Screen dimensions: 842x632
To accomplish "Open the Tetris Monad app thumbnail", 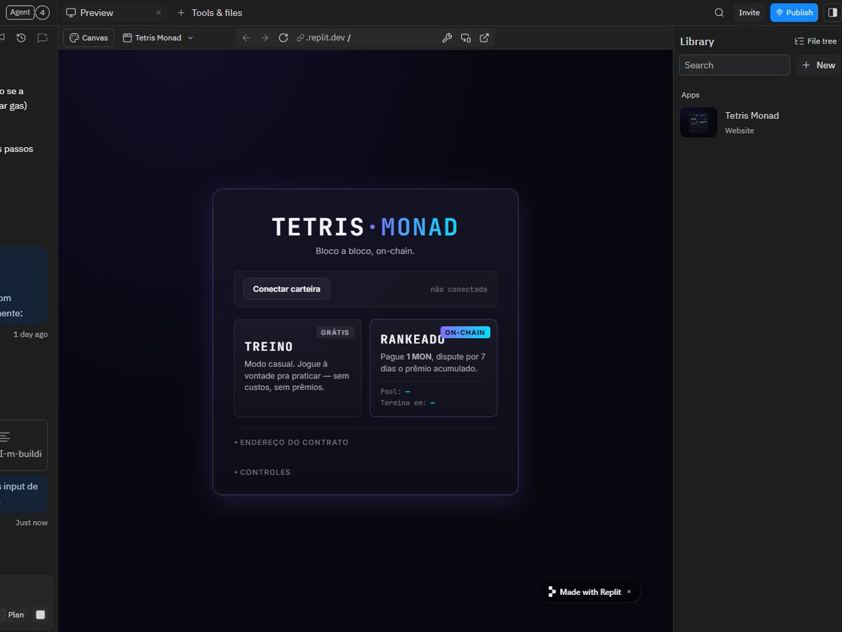I will coord(698,122).
